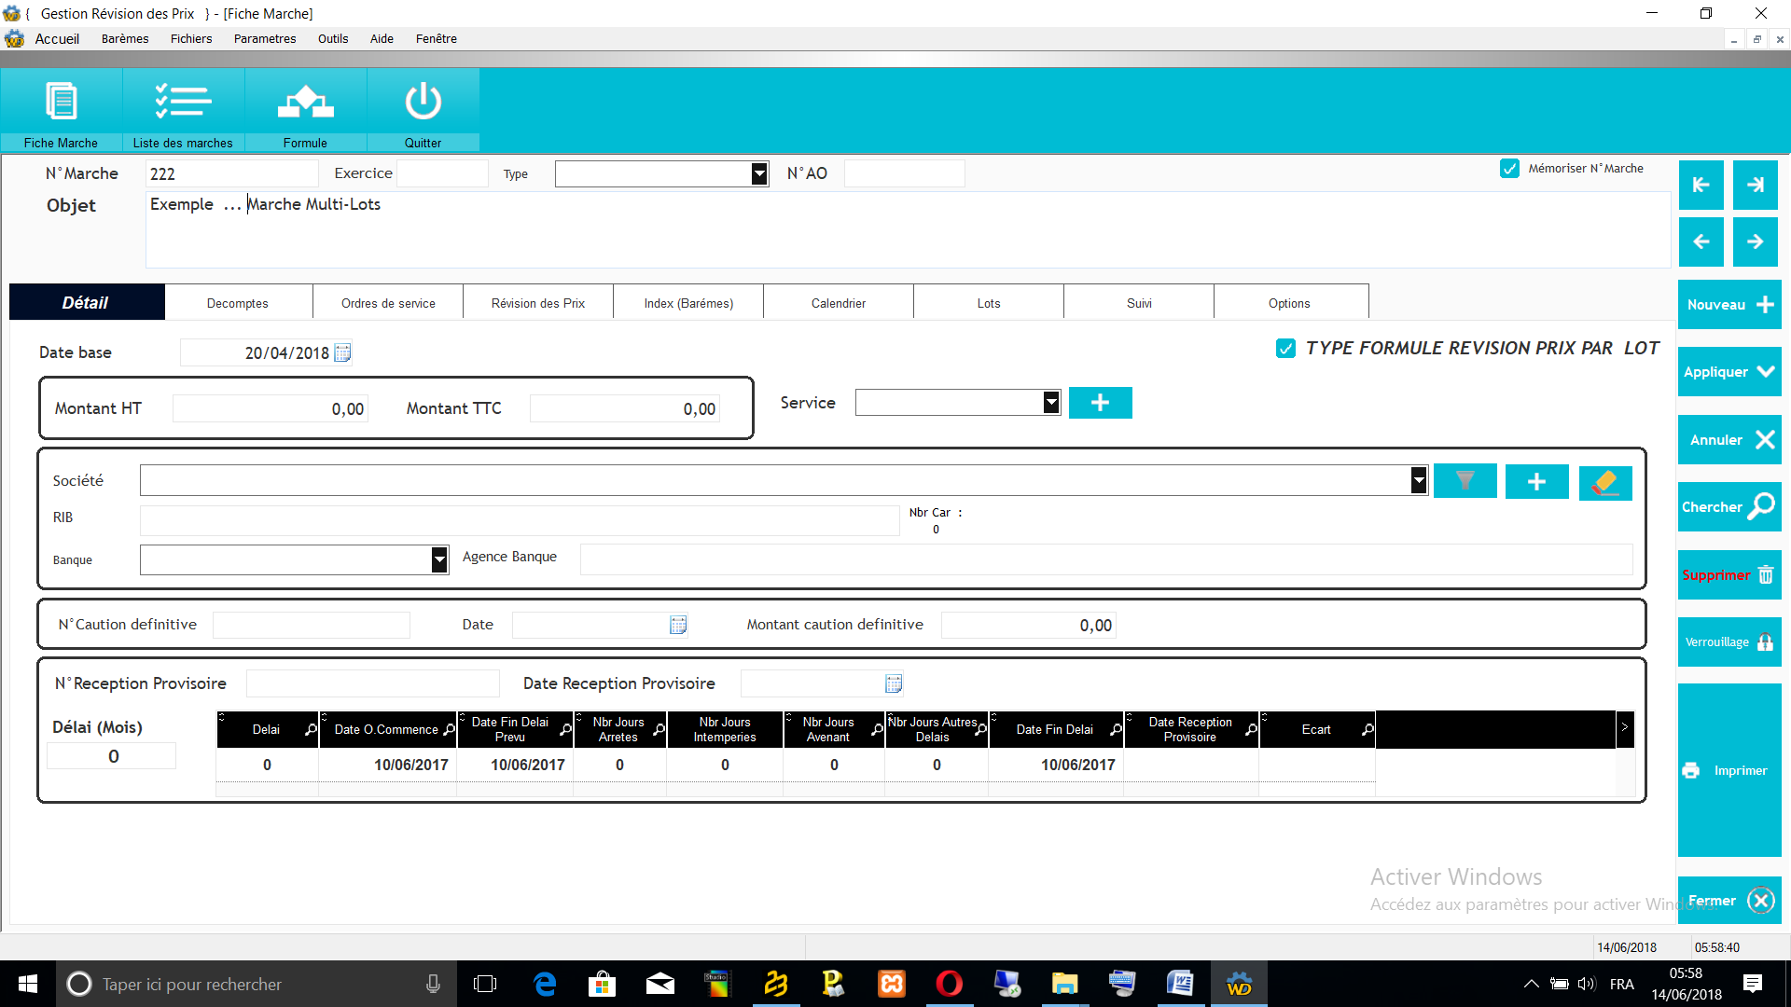The image size is (1791, 1007).
Task: Switch to Révision des Prix tab
Action: tap(538, 303)
